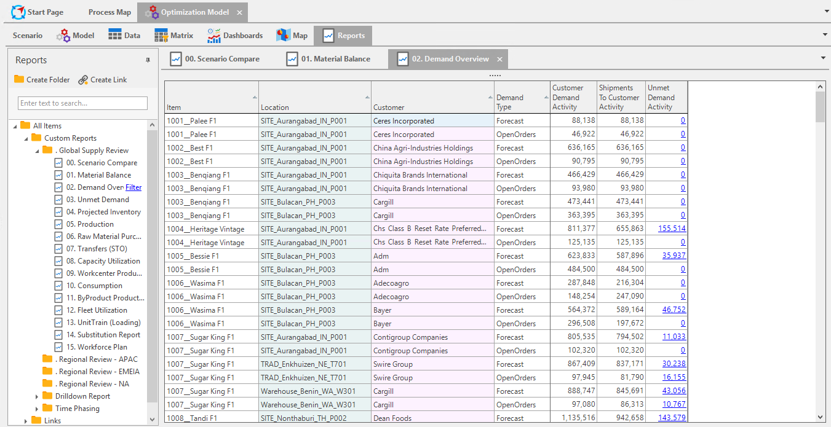Screen dimensions: 831x427
Task: Click the All Items folder icon
Action: [x=25, y=125]
